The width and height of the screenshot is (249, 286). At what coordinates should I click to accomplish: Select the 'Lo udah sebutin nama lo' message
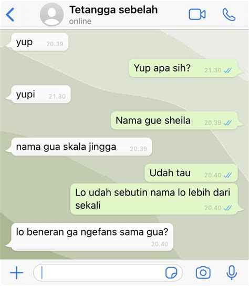tap(155, 199)
